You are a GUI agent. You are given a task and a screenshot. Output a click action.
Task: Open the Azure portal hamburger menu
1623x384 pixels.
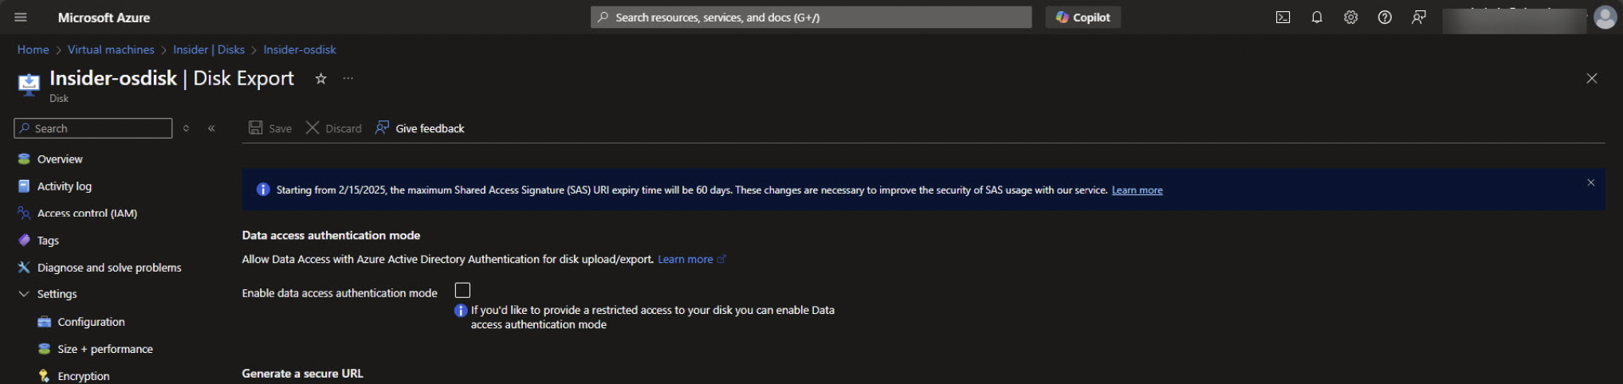tap(21, 17)
